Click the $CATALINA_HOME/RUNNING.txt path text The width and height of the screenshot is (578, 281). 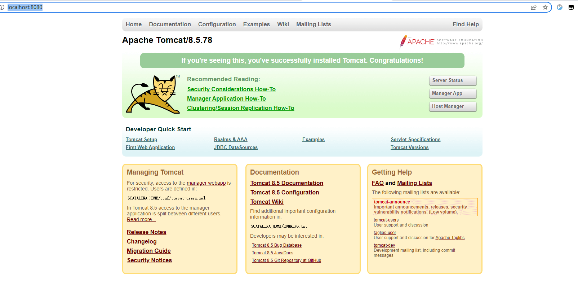click(x=279, y=226)
